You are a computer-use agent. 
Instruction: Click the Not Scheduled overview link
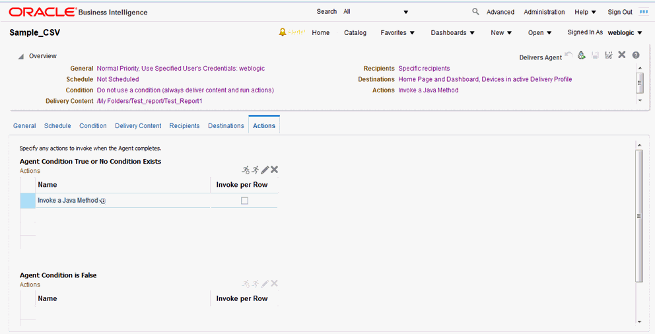(118, 79)
